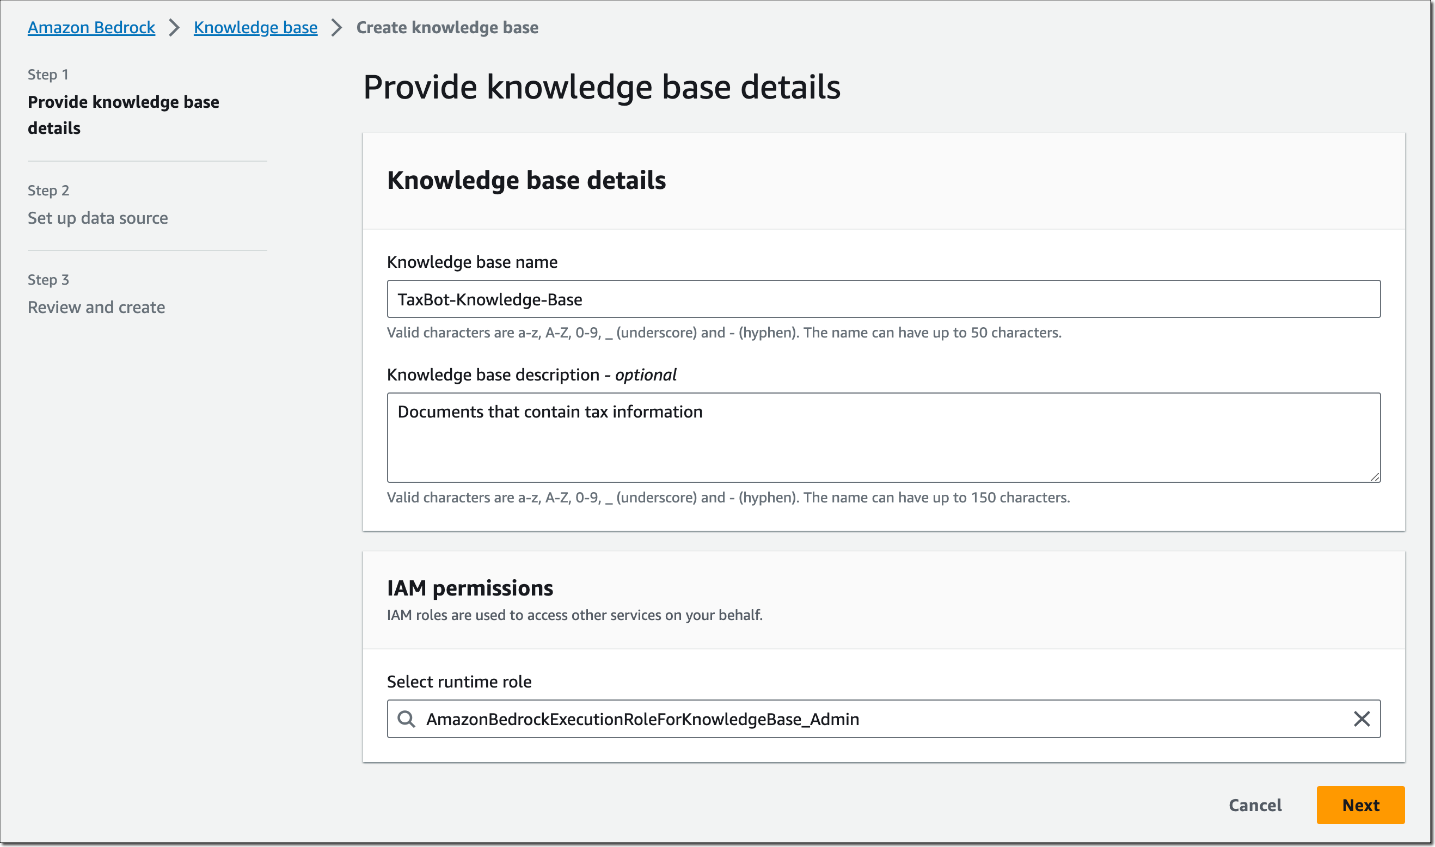This screenshot has width=1435, height=847.
Task: Select Step 3 Review and create
Action: pyautogui.click(x=96, y=306)
